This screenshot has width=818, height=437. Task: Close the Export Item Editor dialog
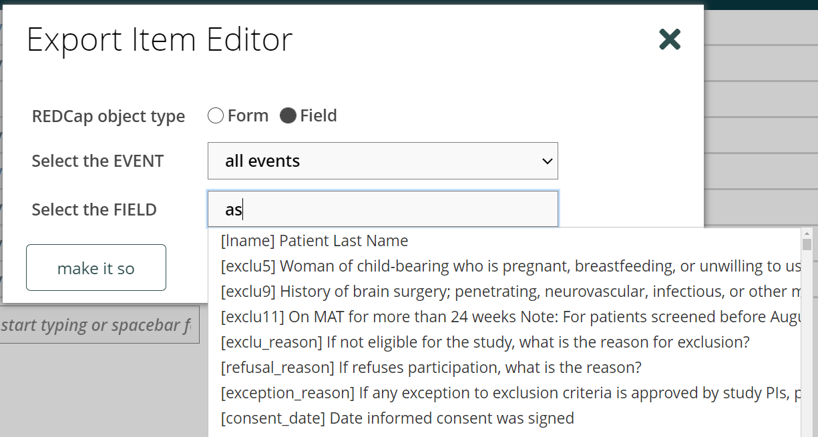pyautogui.click(x=670, y=39)
